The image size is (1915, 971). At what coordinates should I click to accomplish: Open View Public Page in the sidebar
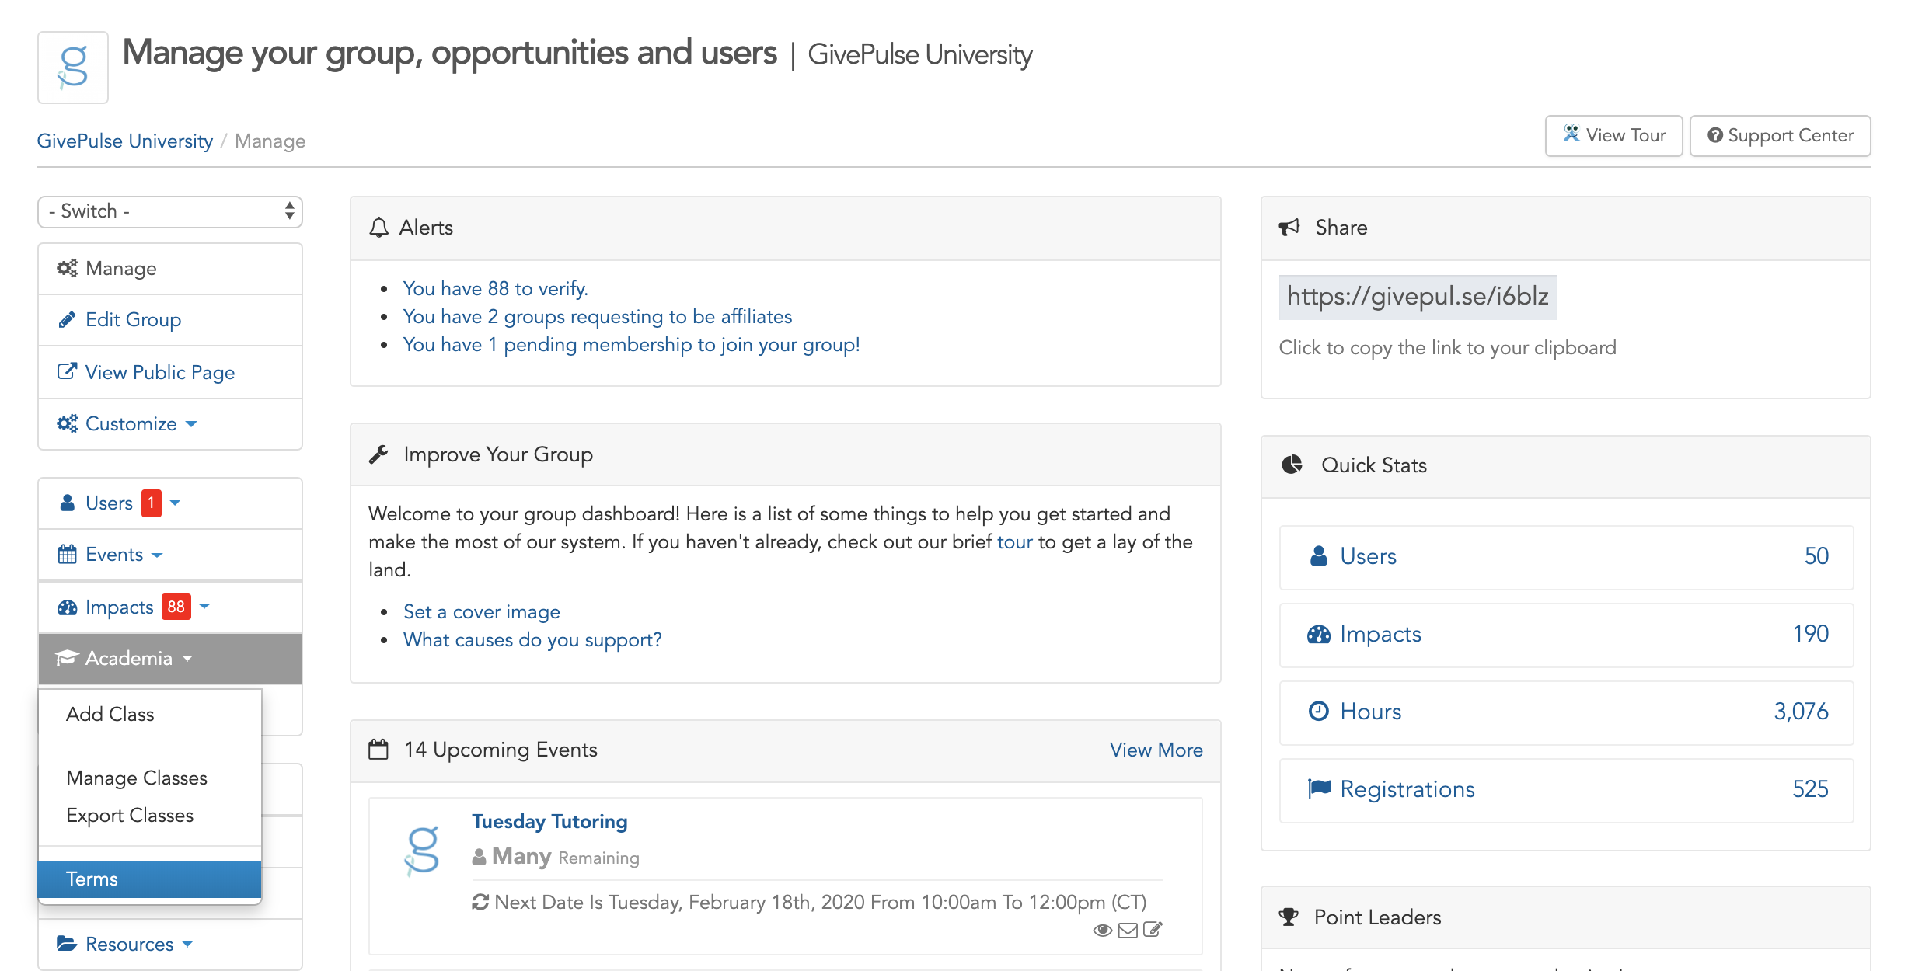pos(170,372)
